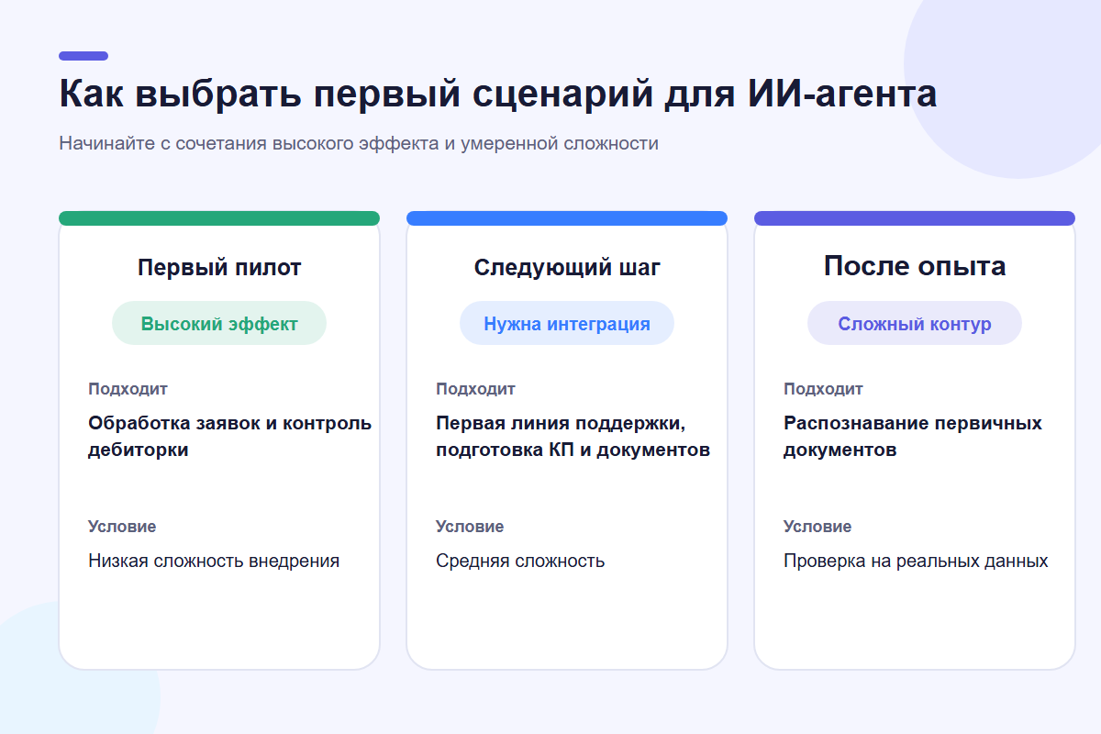Viewport: 1101px width, 734px height.
Task: Click 'Обработка заявок и контроль дебиторки' text
Action: point(230,437)
